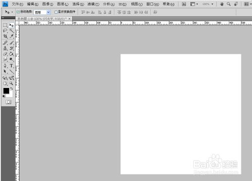Click the vertical ruler

(18, 103)
